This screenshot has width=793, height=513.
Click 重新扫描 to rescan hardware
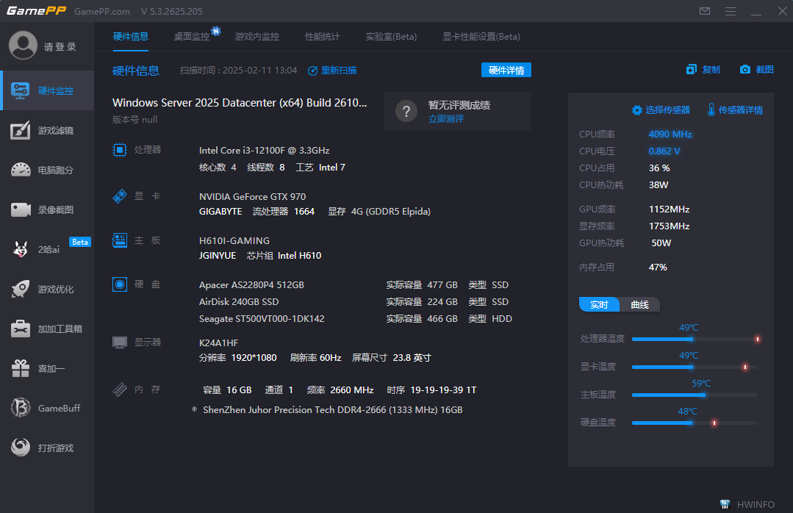coord(332,71)
